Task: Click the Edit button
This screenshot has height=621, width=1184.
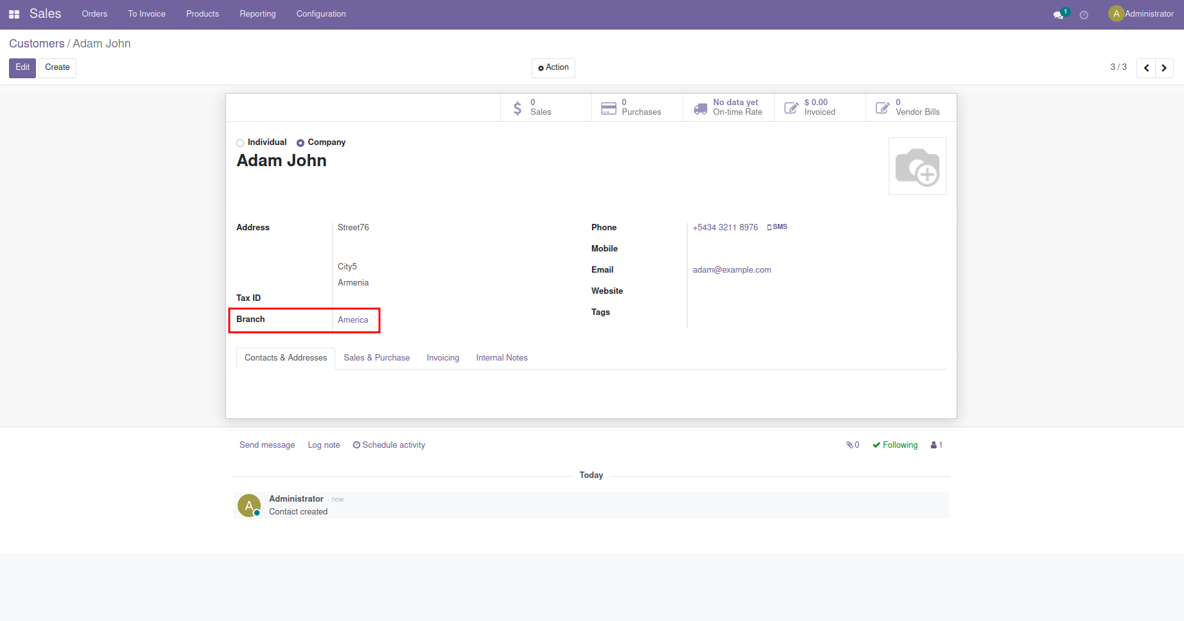Action: pos(22,68)
